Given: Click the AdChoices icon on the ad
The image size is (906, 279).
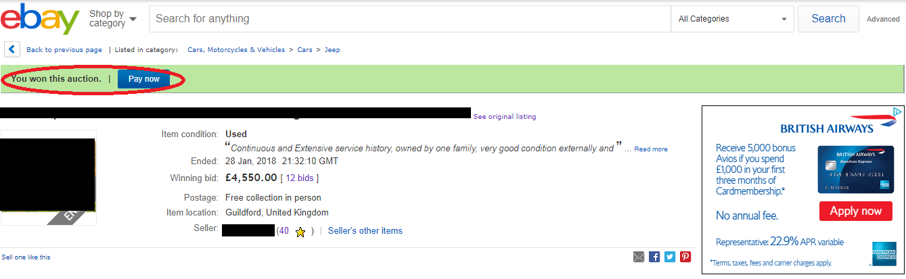Looking at the screenshot, I should (897, 111).
